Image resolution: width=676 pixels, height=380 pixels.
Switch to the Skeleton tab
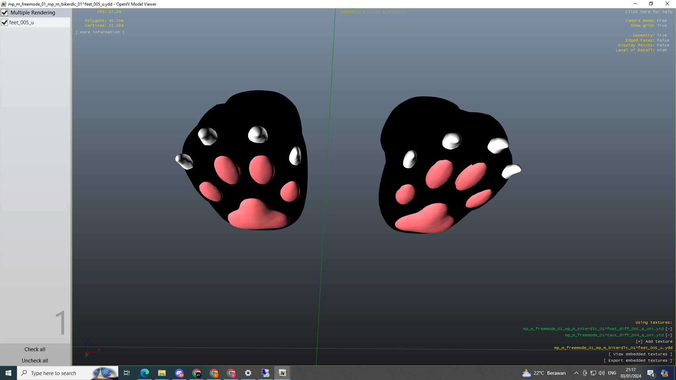pos(397,12)
